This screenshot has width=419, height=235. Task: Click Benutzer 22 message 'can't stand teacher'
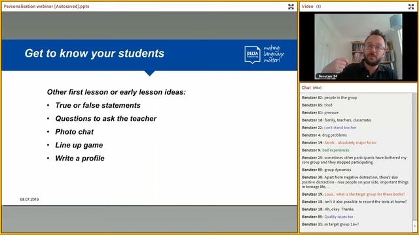(x=329, y=128)
